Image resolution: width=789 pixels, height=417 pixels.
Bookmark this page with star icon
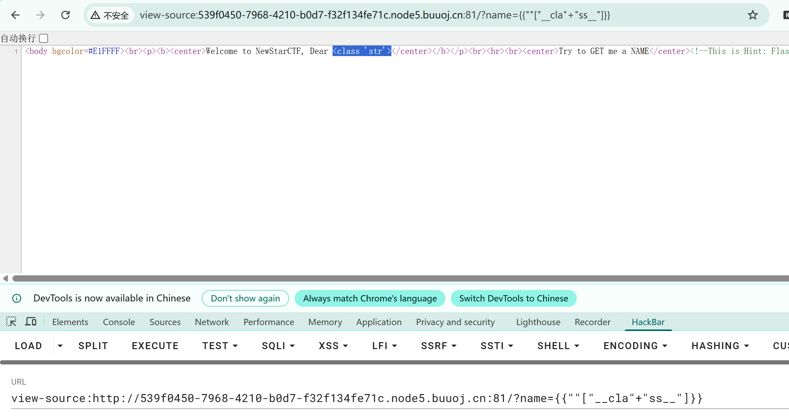[752, 15]
